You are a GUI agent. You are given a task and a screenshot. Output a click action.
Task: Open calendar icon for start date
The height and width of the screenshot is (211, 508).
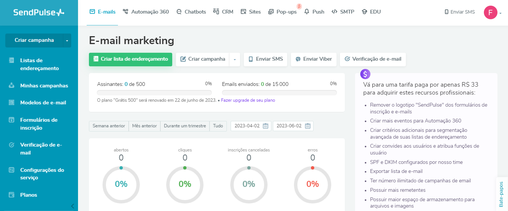pos(266,126)
